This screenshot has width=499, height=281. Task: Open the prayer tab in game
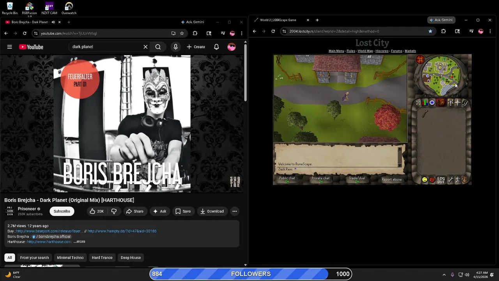click(458, 103)
